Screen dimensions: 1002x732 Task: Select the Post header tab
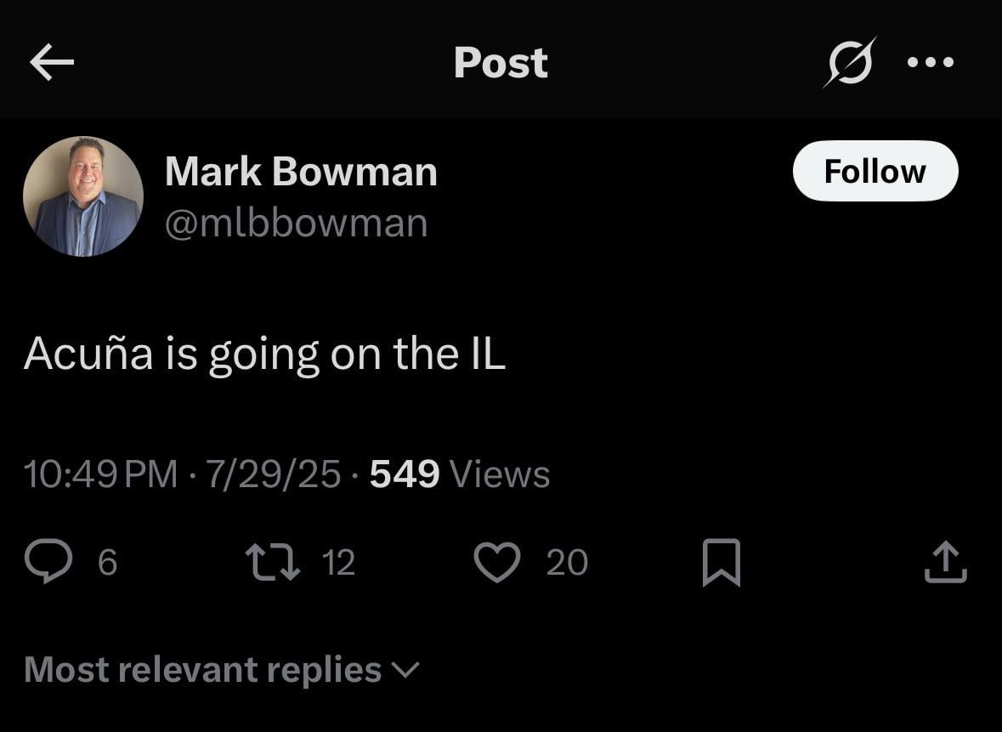tap(501, 62)
